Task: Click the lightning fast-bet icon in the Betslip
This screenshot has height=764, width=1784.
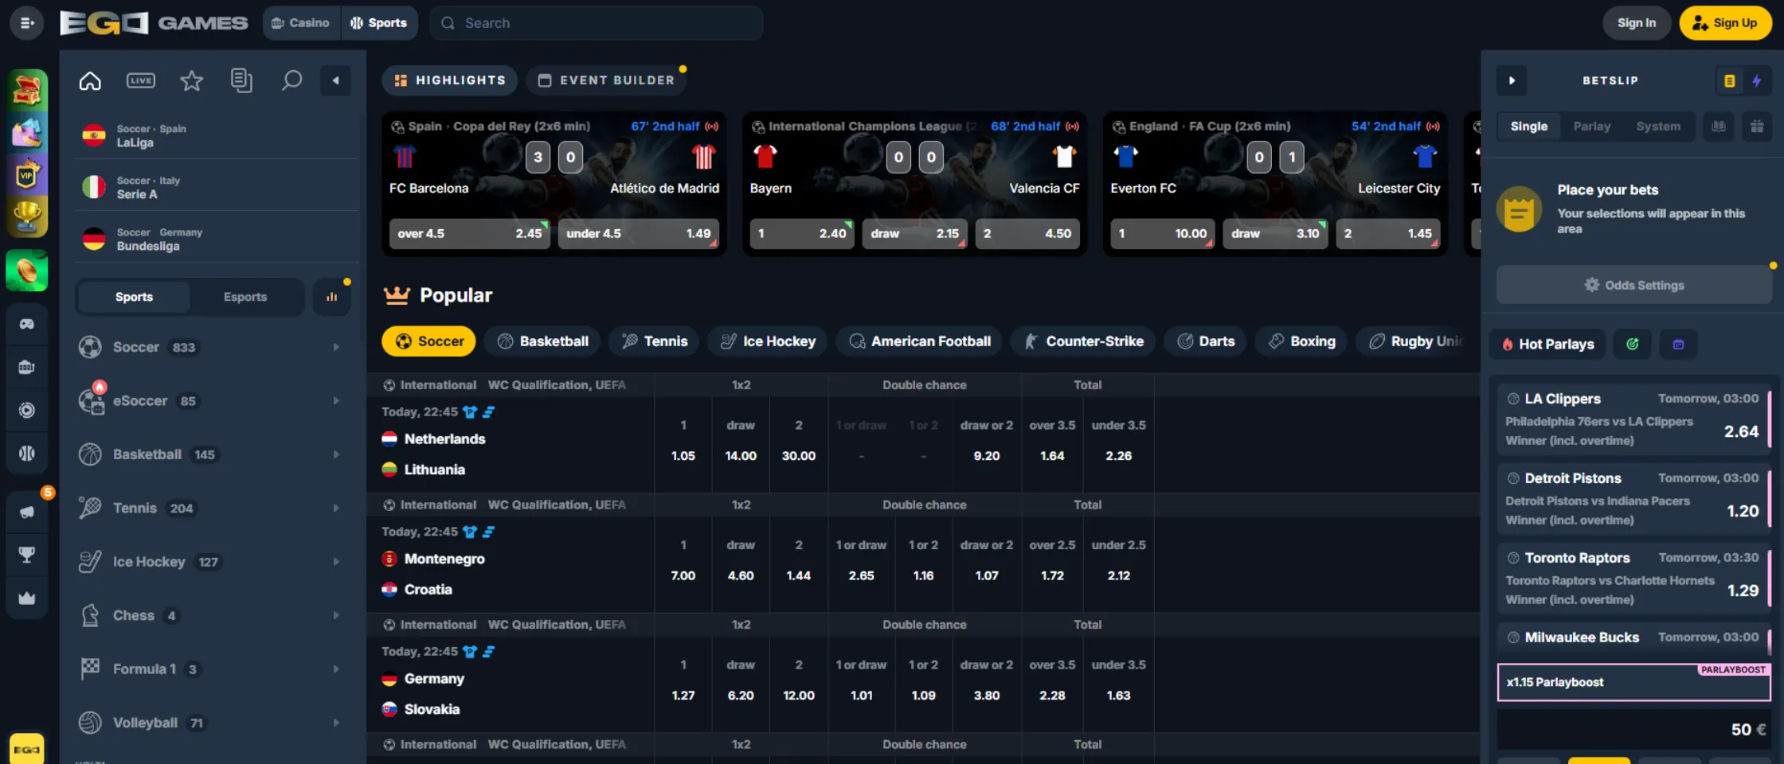Action: pos(1759,80)
